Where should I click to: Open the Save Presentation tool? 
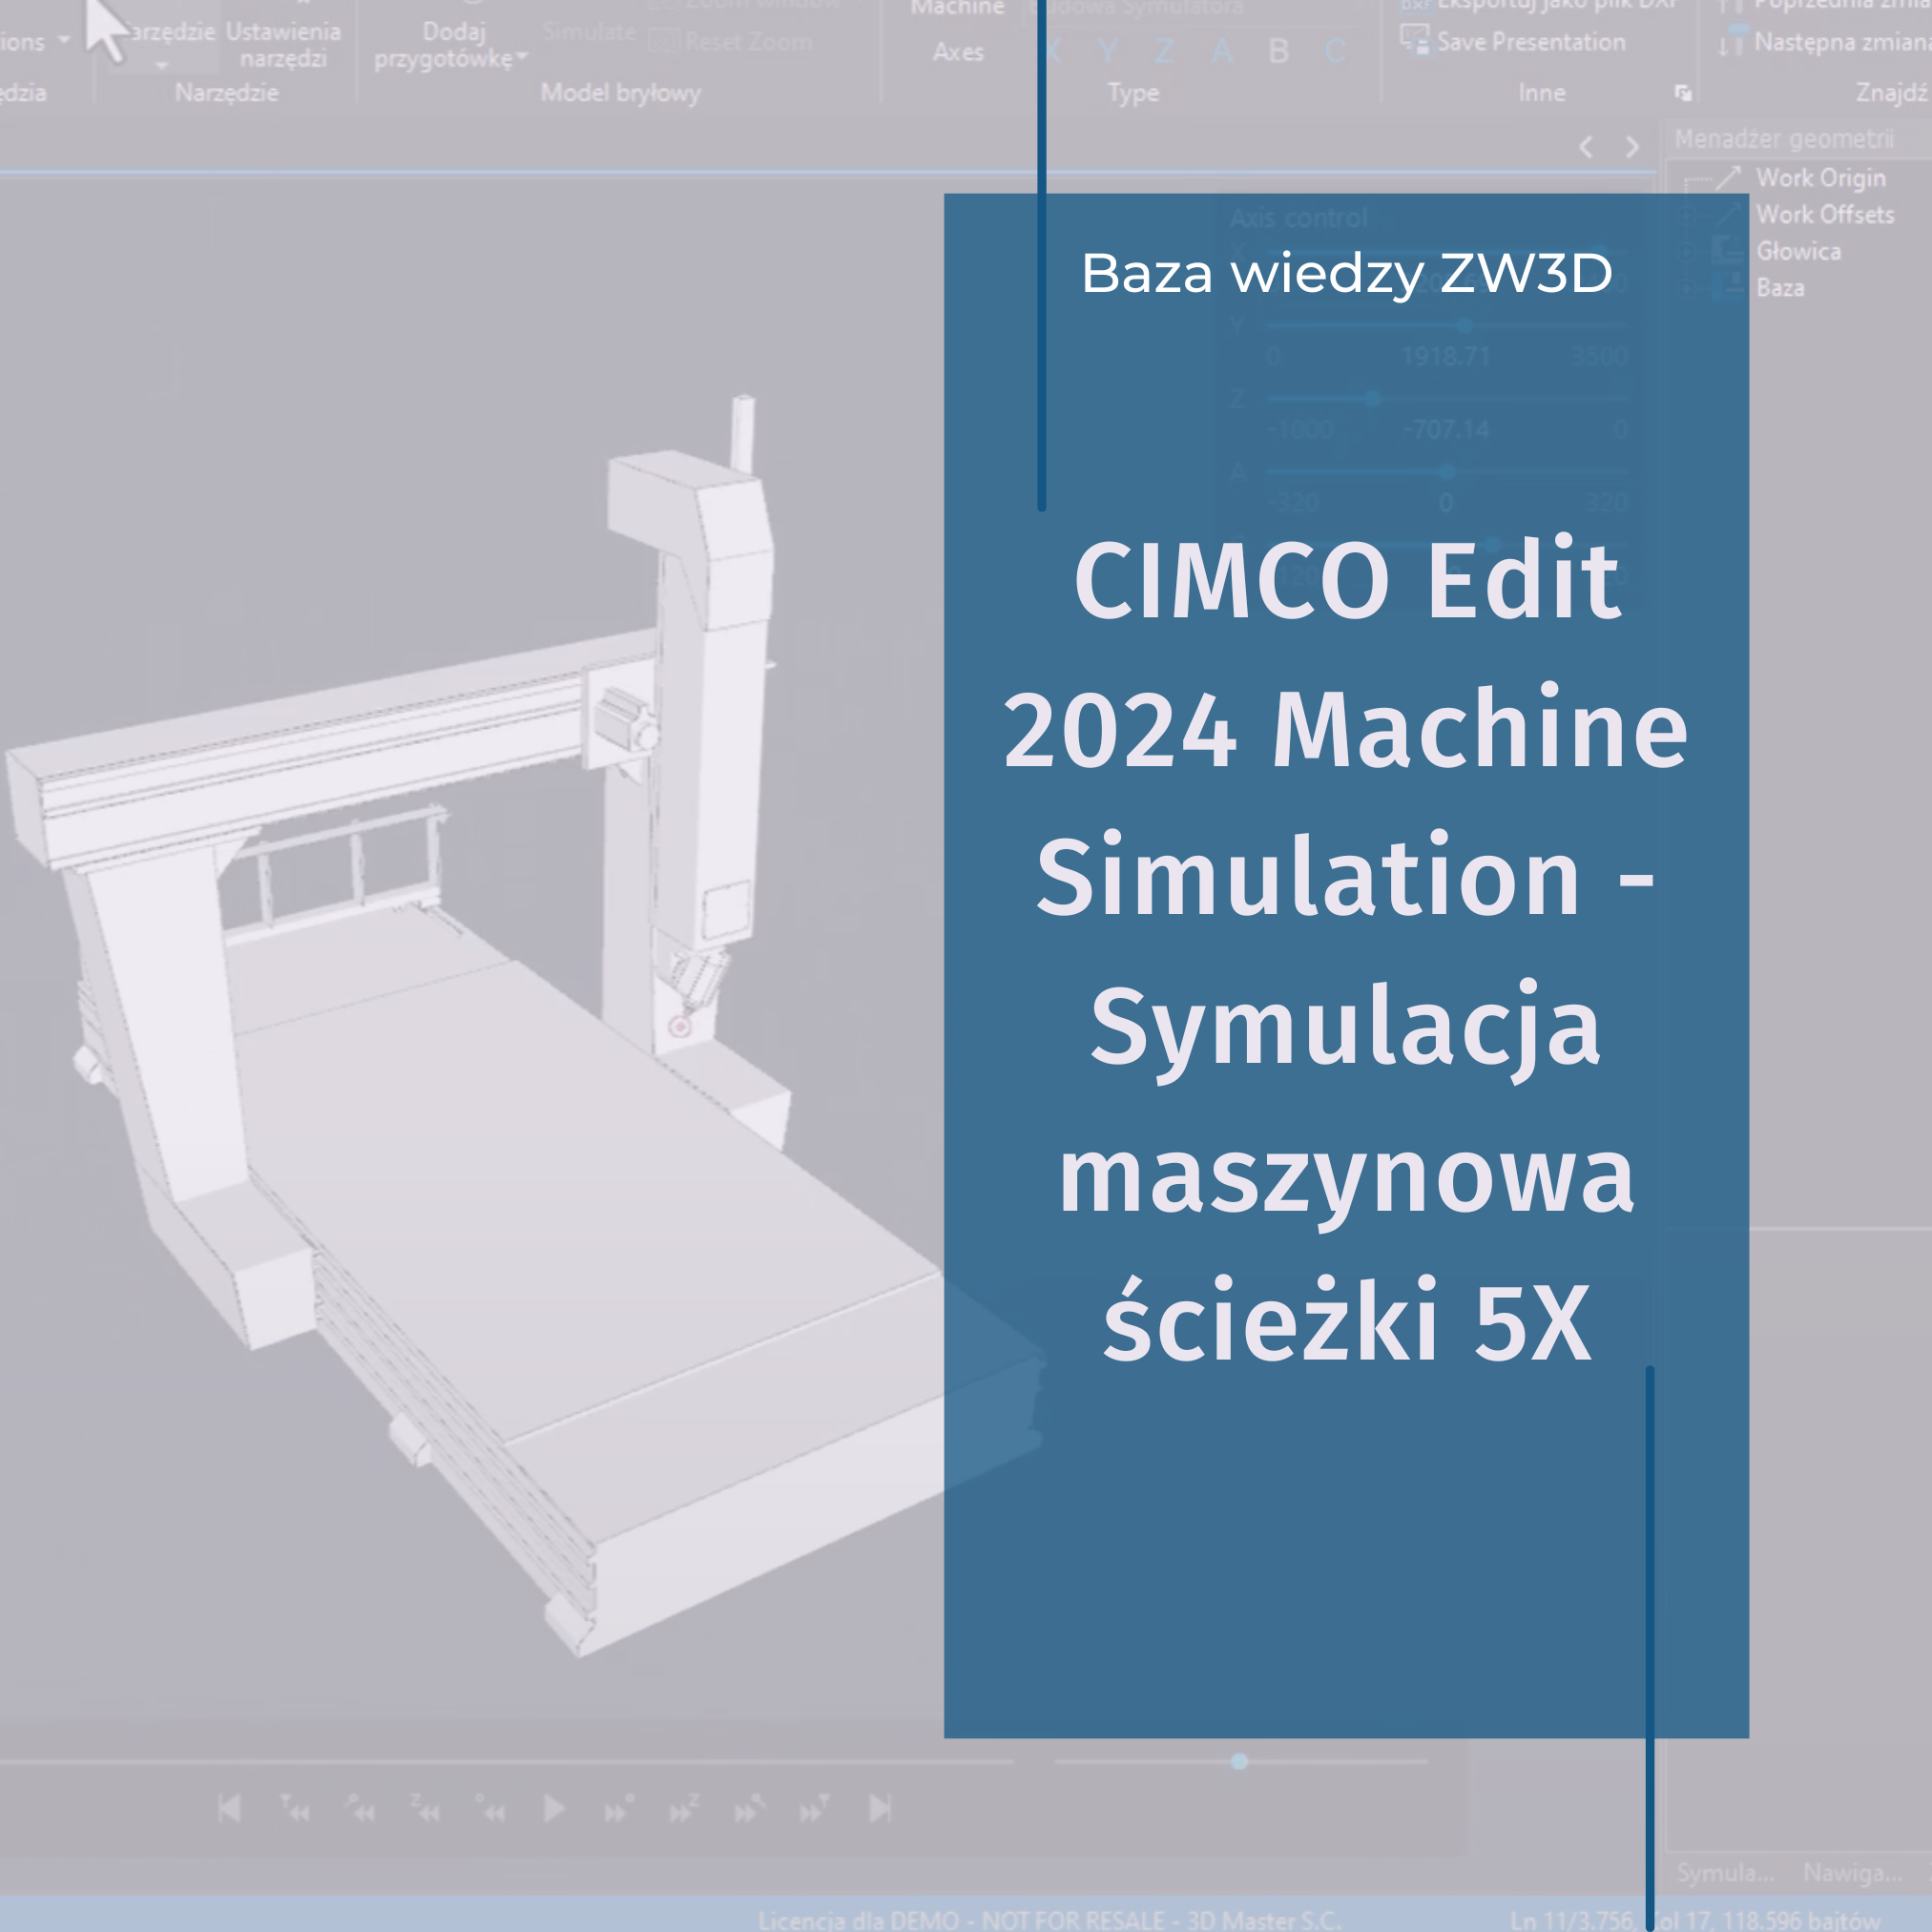(1417, 42)
